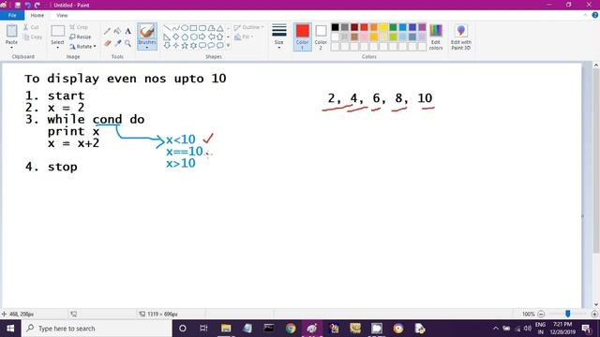600x337 pixels.
Task: Collapse the ribbon with the chevron
Action: tap(585, 15)
